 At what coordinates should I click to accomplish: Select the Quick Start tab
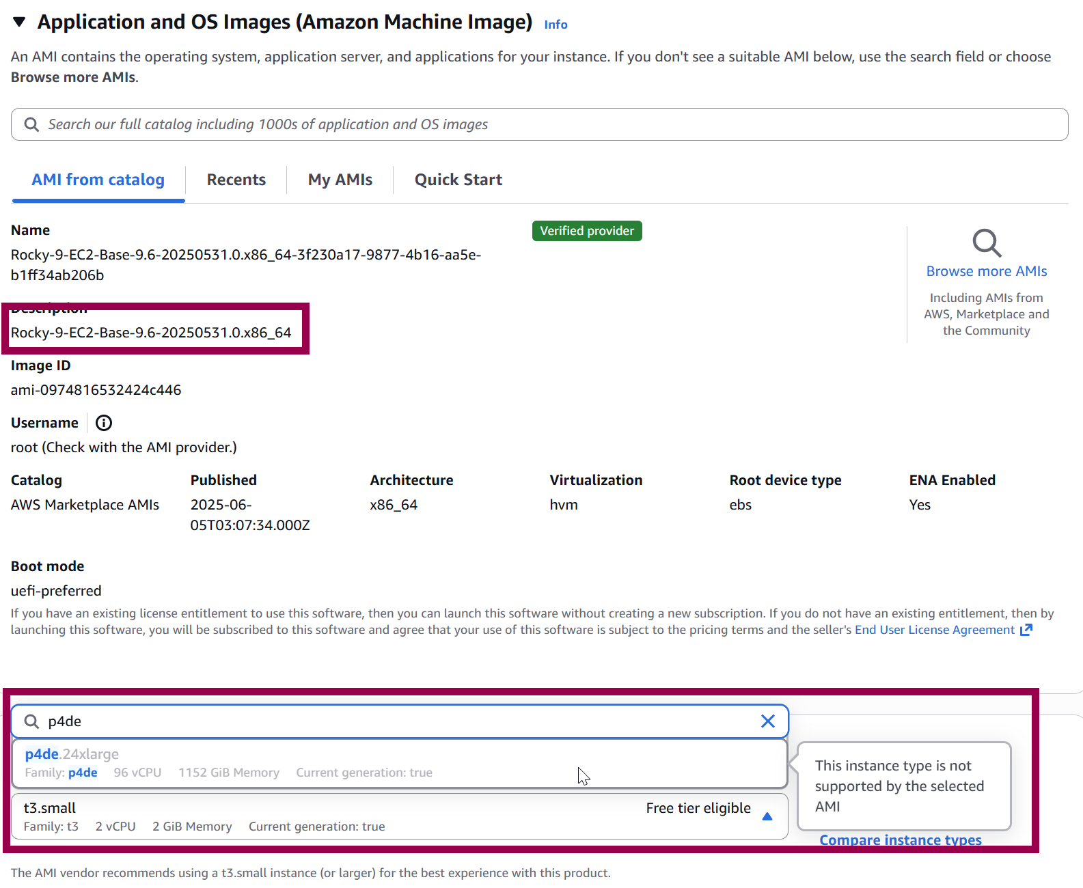coord(458,180)
